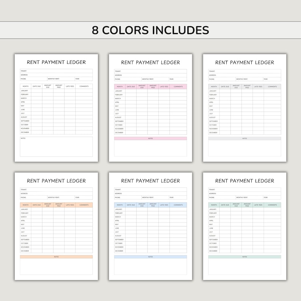The width and height of the screenshot is (301, 301).
Task: Click FEBRUARY row on the pink ledger
Action: point(150,95)
